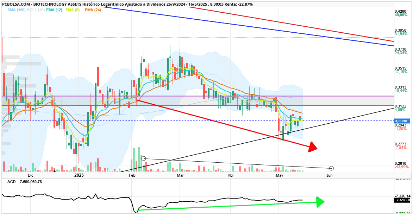This screenshot has width=413, height=215.
Task: Click the -7,54% percentage label
Action: 400,148
